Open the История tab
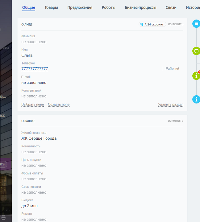 193,7
